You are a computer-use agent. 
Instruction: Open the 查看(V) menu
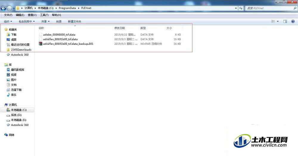(x=32, y=15)
